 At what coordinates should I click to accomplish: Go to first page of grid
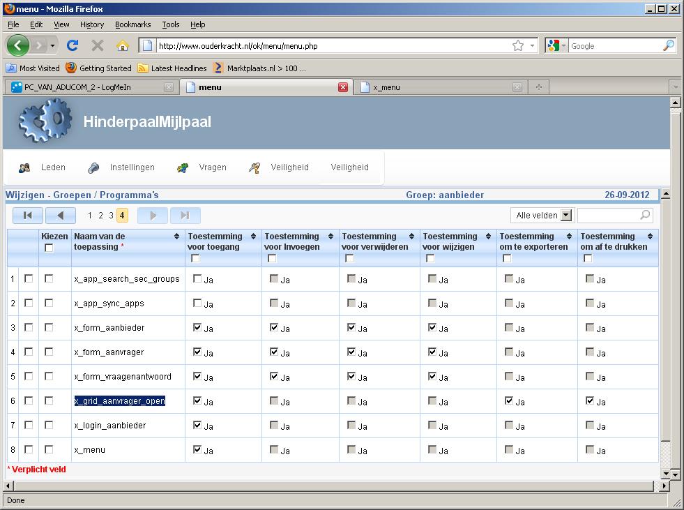point(28,216)
